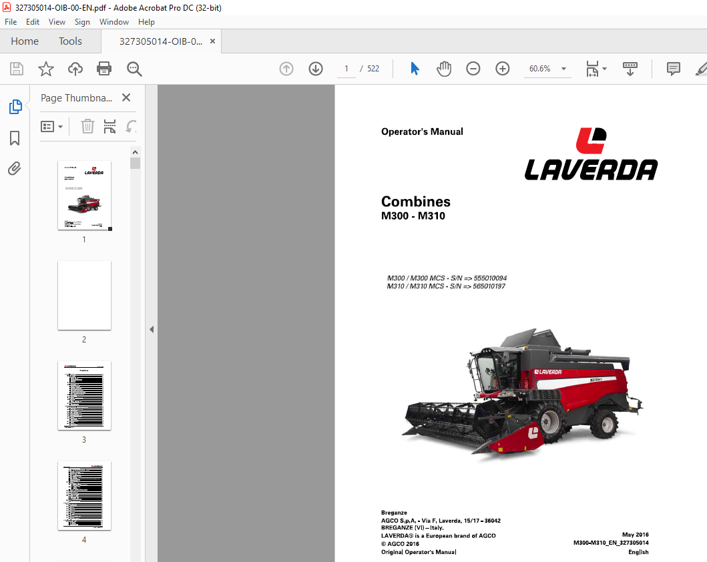Click the scrolling mode keyboard icon
This screenshot has width=707, height=562.
[630, 69]
